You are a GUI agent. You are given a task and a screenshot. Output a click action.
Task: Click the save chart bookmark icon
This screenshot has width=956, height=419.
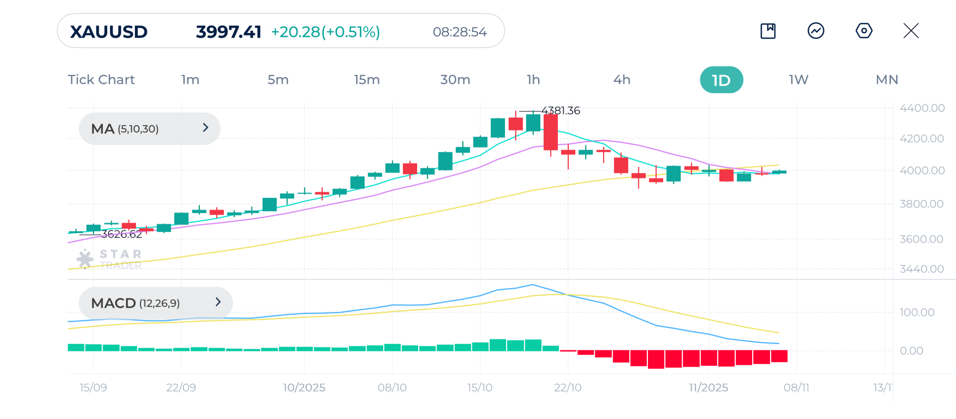(768, 31)
